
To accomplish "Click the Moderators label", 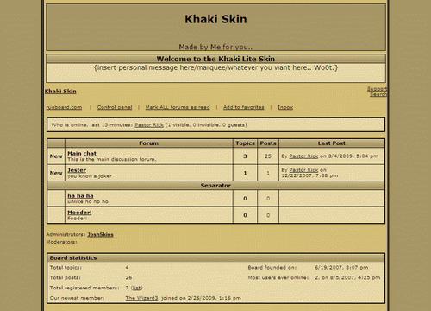I will (61, 242).
